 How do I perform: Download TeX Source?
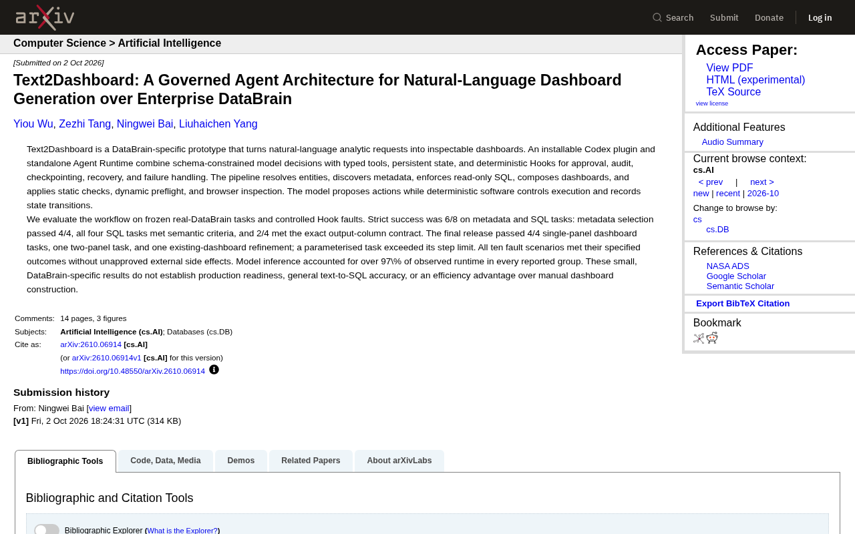coord(733,92)
